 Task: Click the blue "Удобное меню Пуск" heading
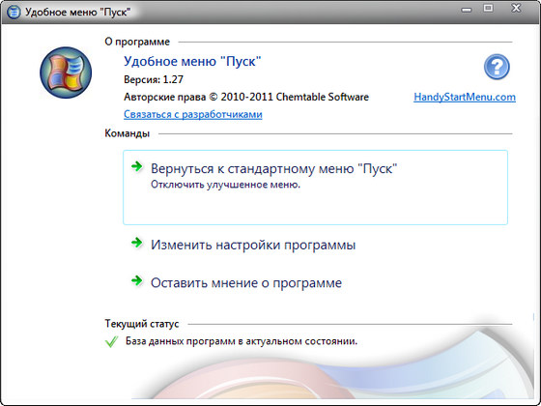(192, 61)
